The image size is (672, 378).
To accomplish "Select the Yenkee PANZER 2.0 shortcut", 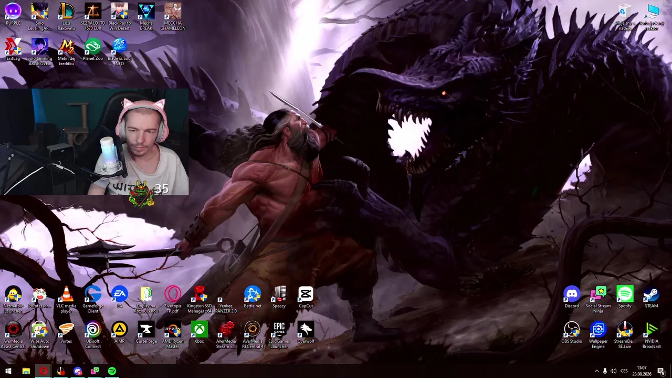I will click(226, 300).
